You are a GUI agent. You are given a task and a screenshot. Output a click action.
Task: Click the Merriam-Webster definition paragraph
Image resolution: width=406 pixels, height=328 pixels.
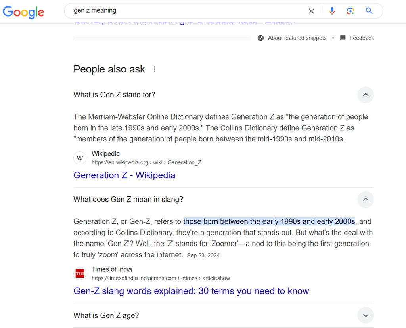click(221, 128)
